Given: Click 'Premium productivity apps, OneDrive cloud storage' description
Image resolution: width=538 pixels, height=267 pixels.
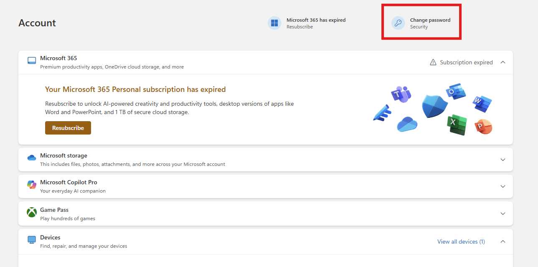Looking at the screenshot, I should (112, 67).
